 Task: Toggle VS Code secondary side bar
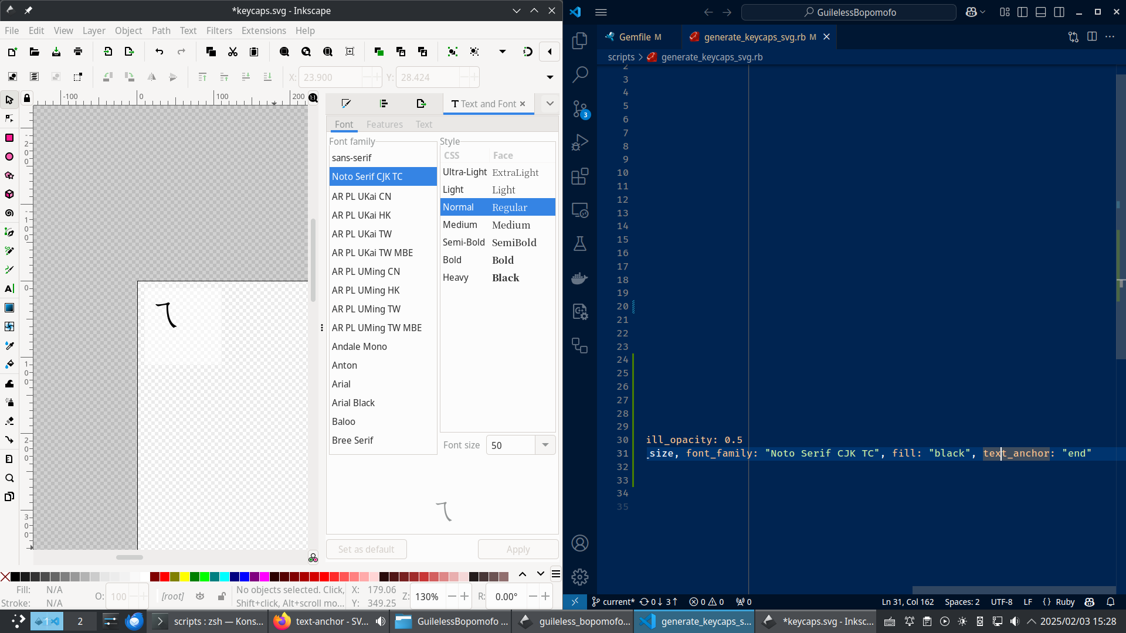click(x=1059, y=12)
